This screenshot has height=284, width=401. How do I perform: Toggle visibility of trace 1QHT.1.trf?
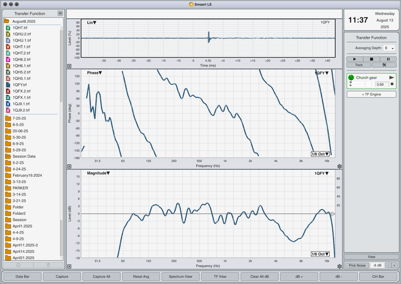[8, 47]
